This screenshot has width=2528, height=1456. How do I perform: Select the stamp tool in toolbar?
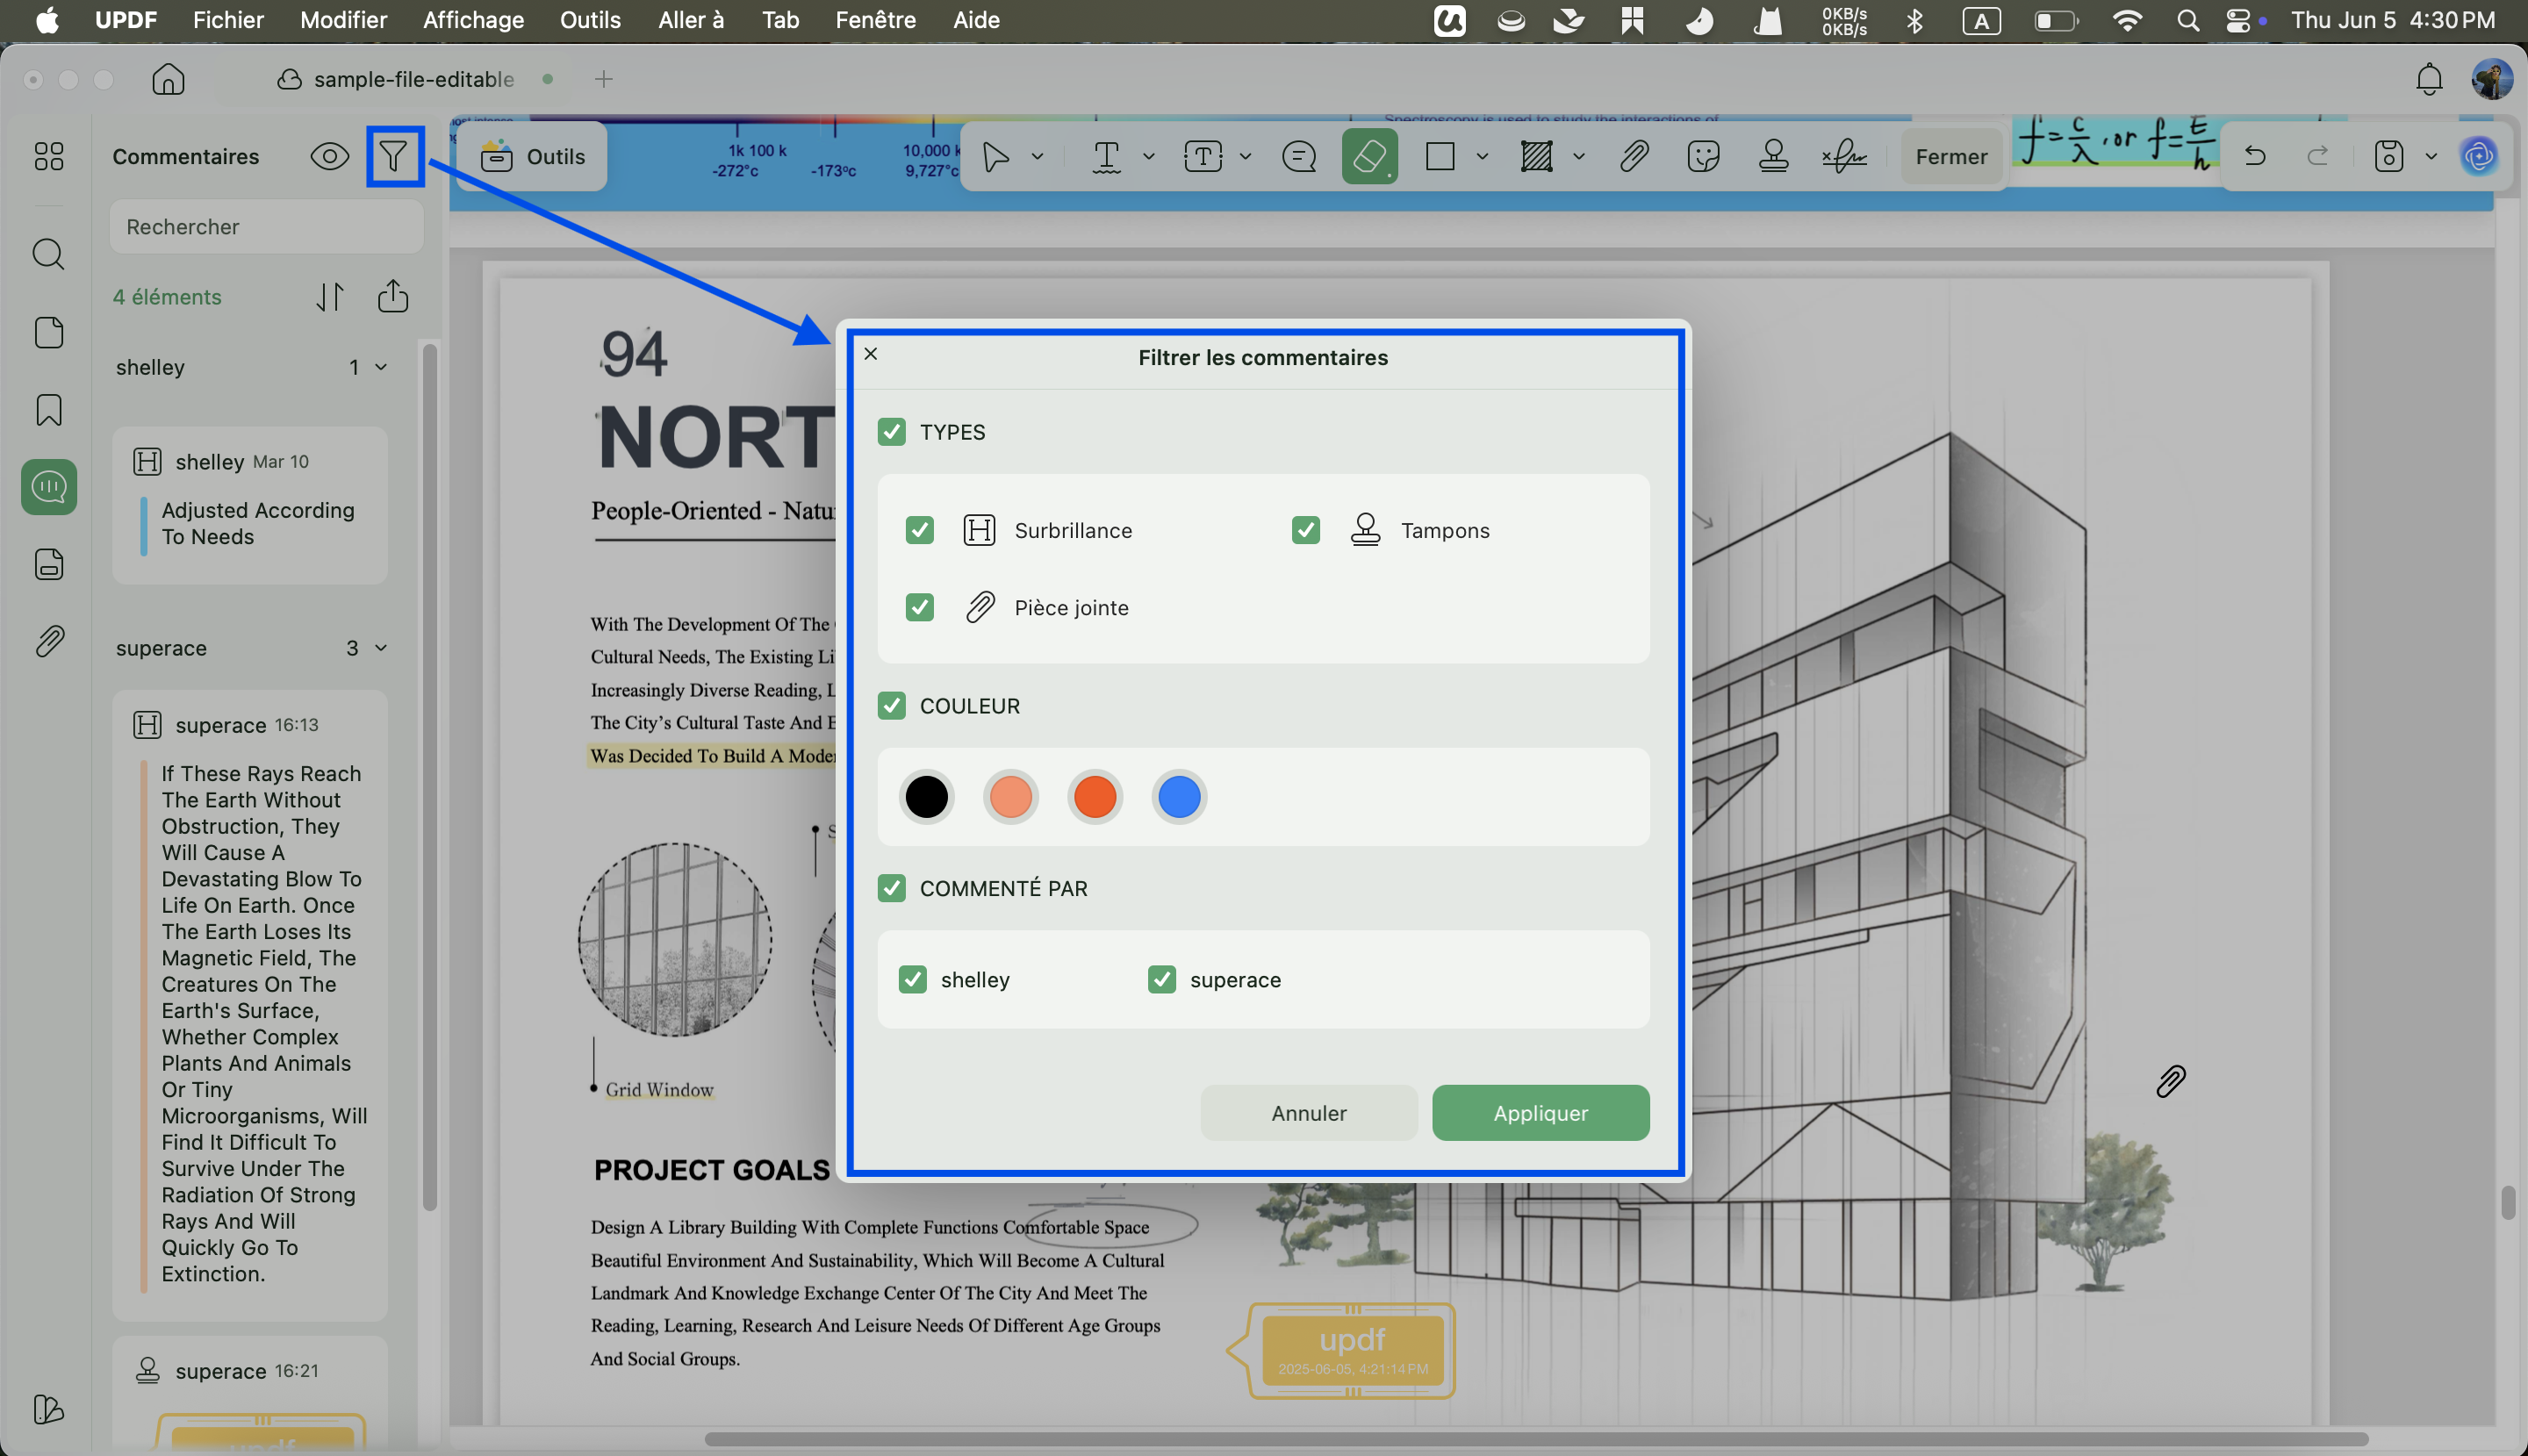pyautogui.click(x=1773, y=156)
